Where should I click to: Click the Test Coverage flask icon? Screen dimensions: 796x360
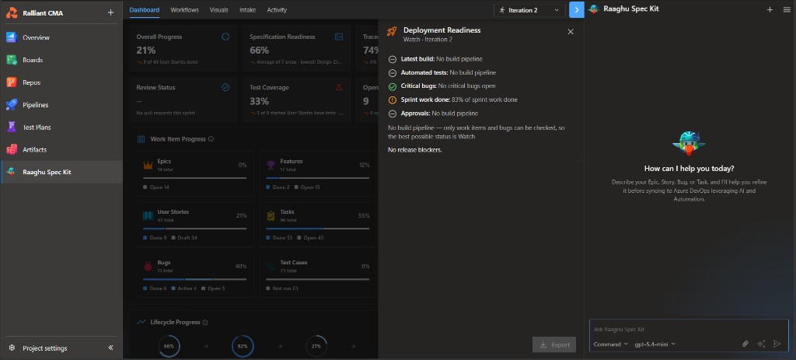tap(339, 87)
